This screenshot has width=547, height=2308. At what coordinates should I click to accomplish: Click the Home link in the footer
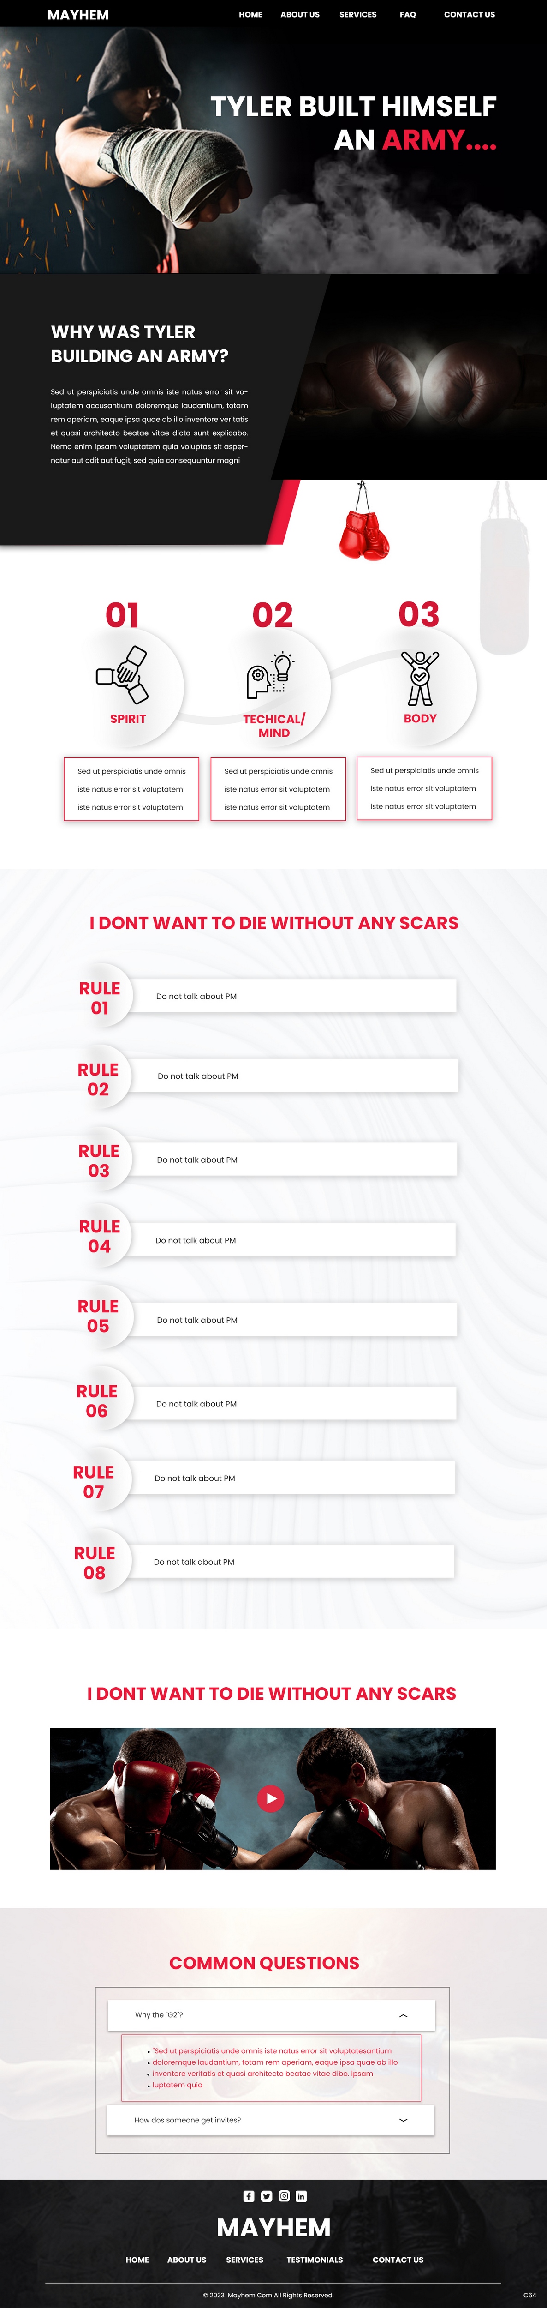(137, 2260)
